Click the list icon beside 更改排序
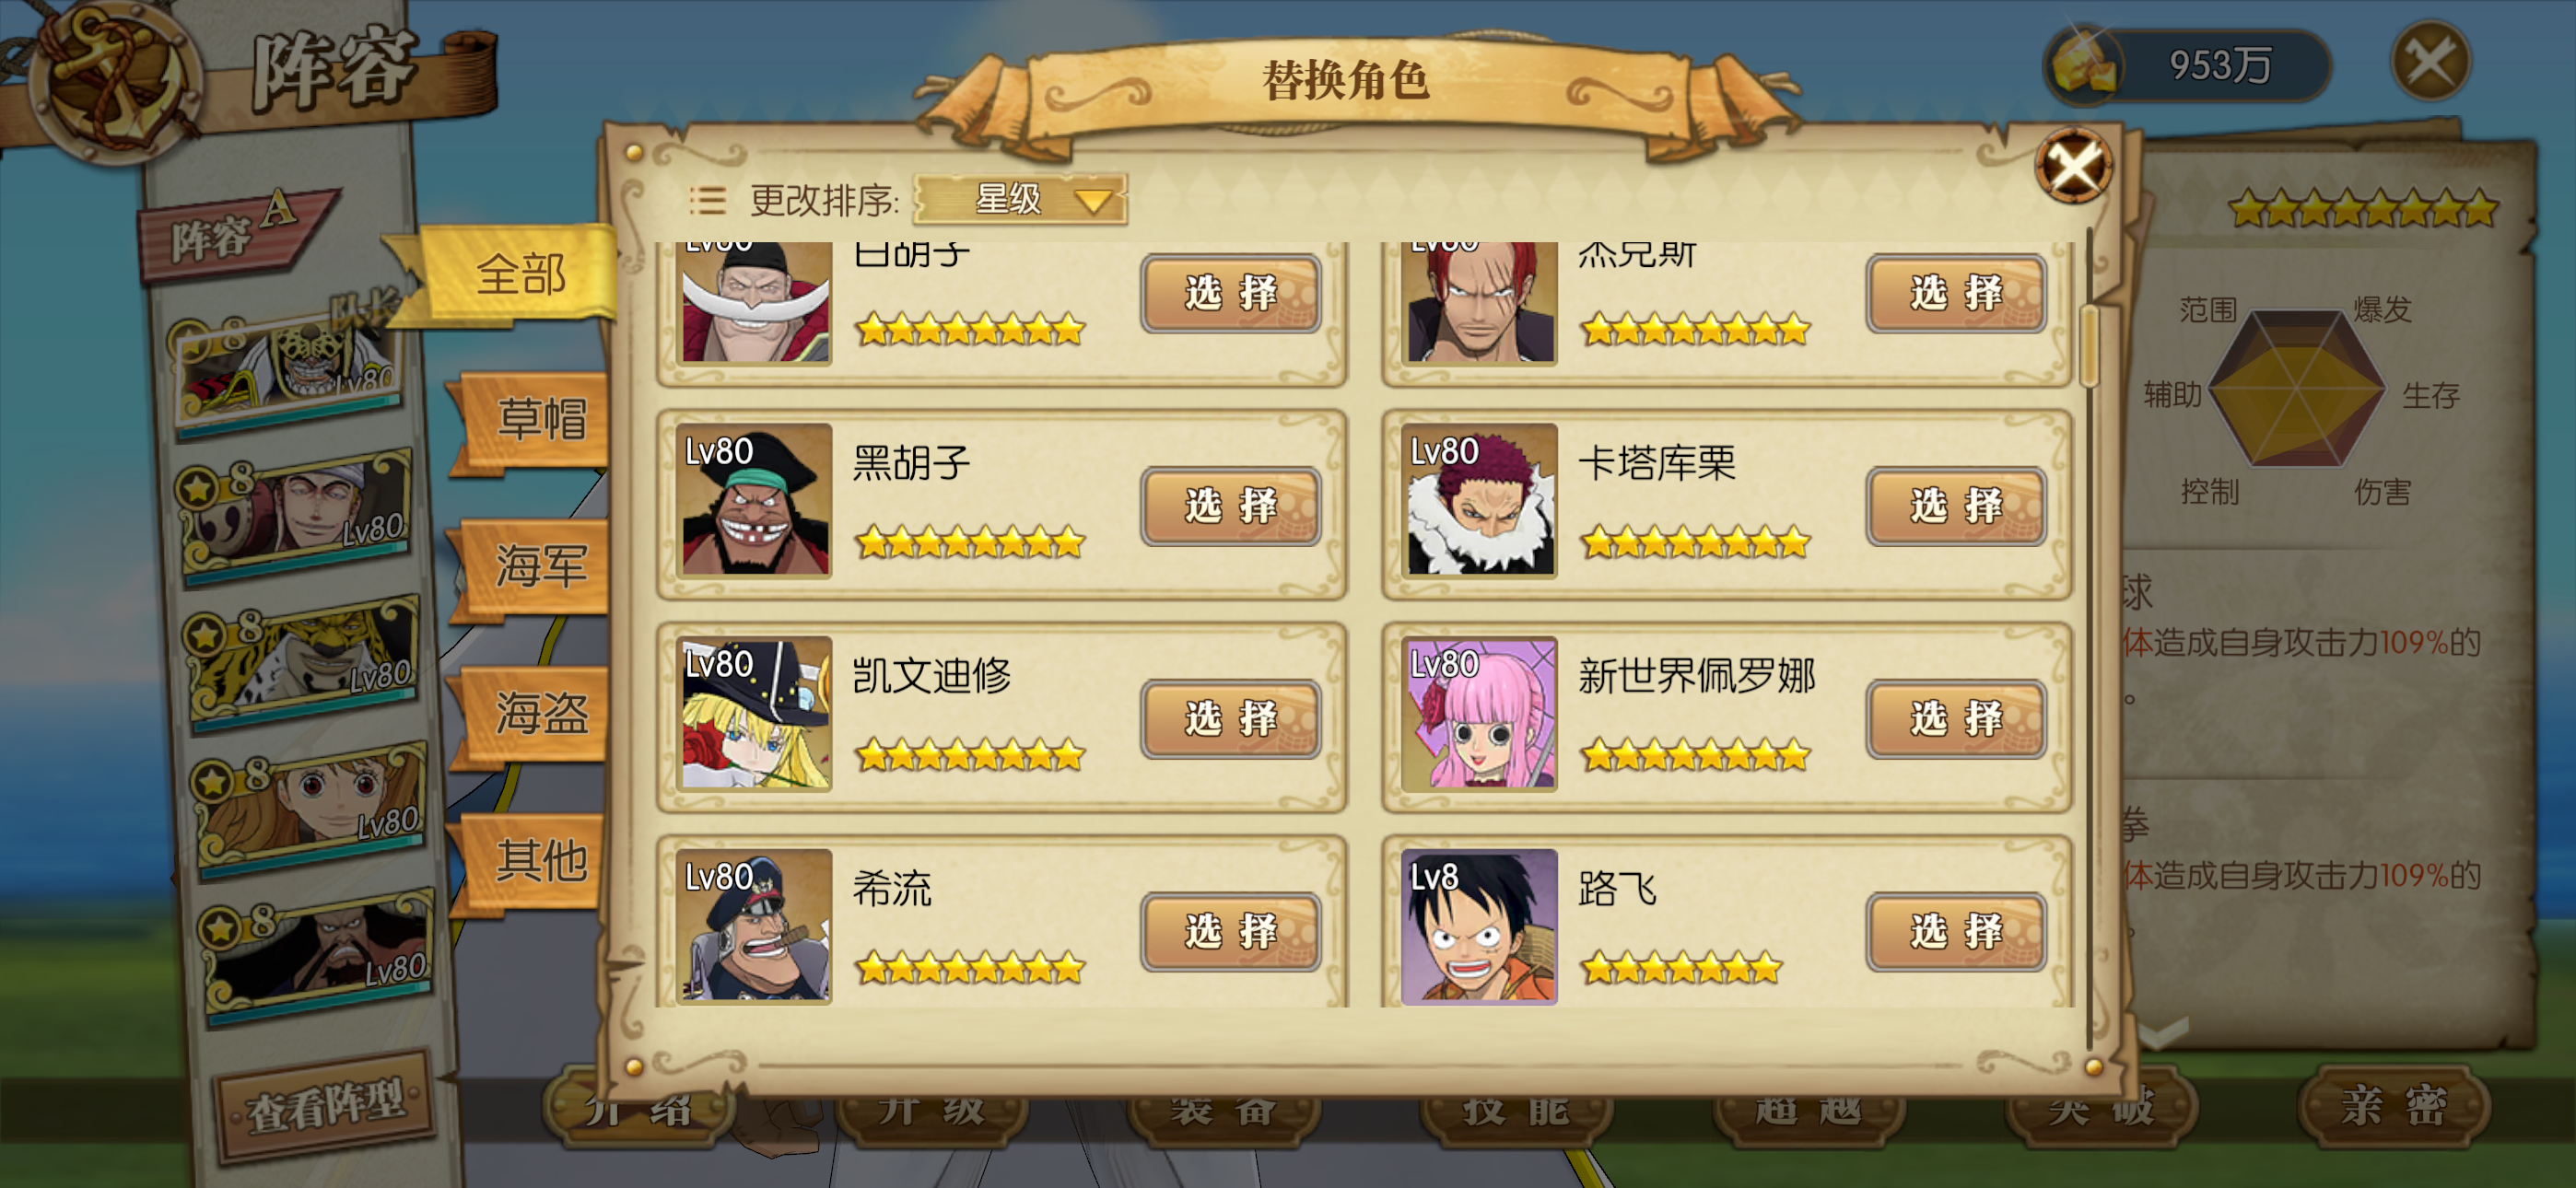 pyautogui.click(x=707, y=200)
